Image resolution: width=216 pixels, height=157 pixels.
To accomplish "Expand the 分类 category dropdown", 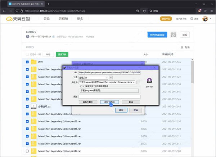I will [107, 77].
